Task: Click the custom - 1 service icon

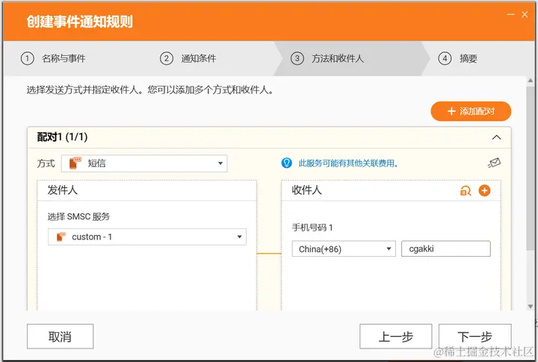Action: [x=61, y=237]
